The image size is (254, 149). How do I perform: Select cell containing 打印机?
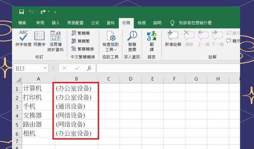[x=38, y=97]
